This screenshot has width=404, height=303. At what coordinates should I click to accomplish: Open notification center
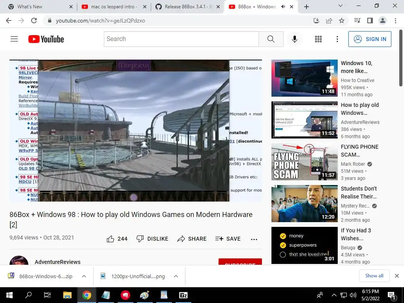[x=391, y=296]
